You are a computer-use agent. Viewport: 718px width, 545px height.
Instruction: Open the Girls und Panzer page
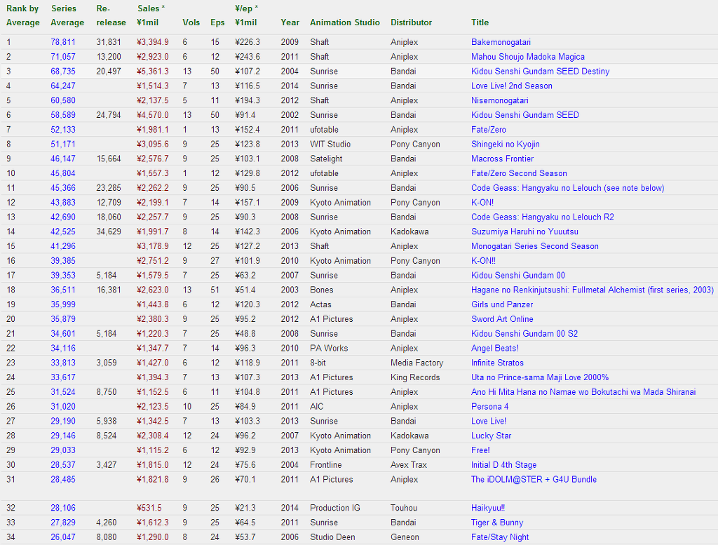[x=501, y=305]
